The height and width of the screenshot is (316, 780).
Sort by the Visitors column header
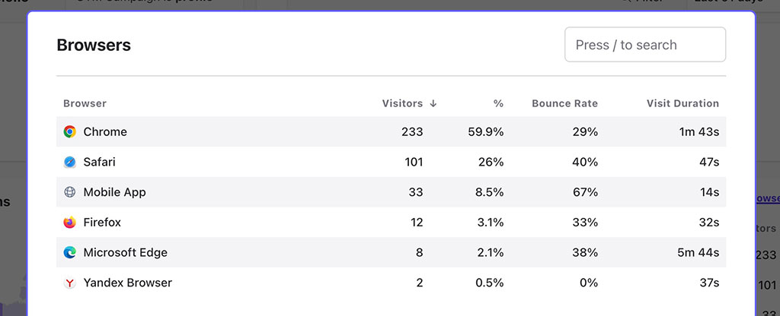401,103
